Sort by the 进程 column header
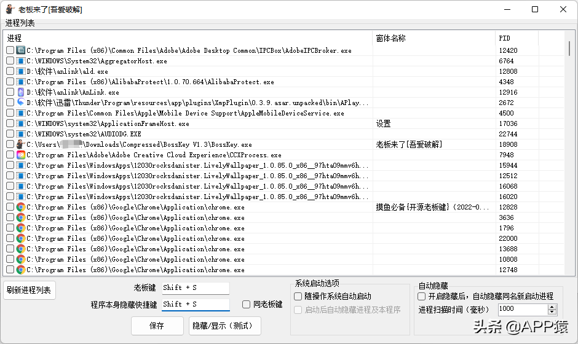 188,38
